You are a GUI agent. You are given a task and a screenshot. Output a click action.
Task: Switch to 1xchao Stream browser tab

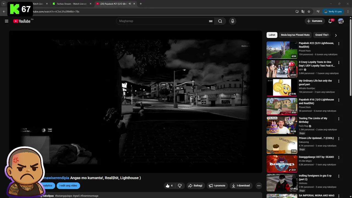(x=72, y=4)
